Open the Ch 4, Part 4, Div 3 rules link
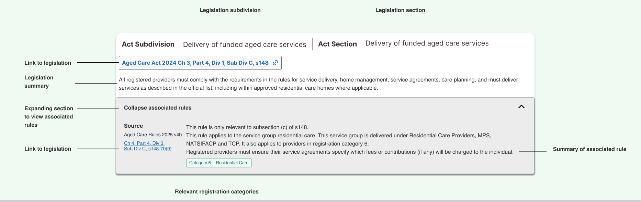The image size is (641, 202). point(147,146)
